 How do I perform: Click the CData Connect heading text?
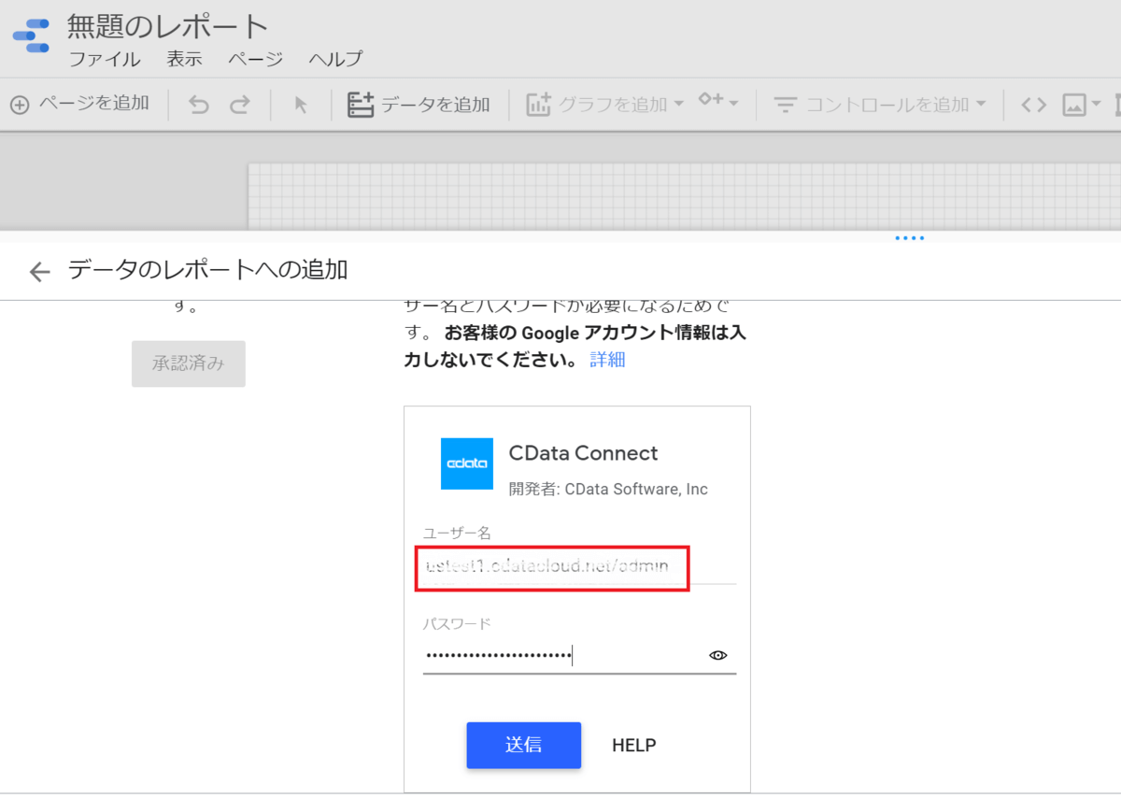click(584, 453)
